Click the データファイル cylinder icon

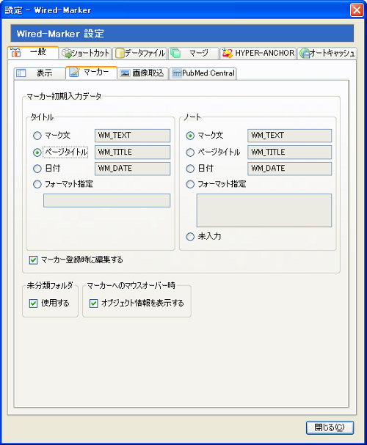coord(120,54)
